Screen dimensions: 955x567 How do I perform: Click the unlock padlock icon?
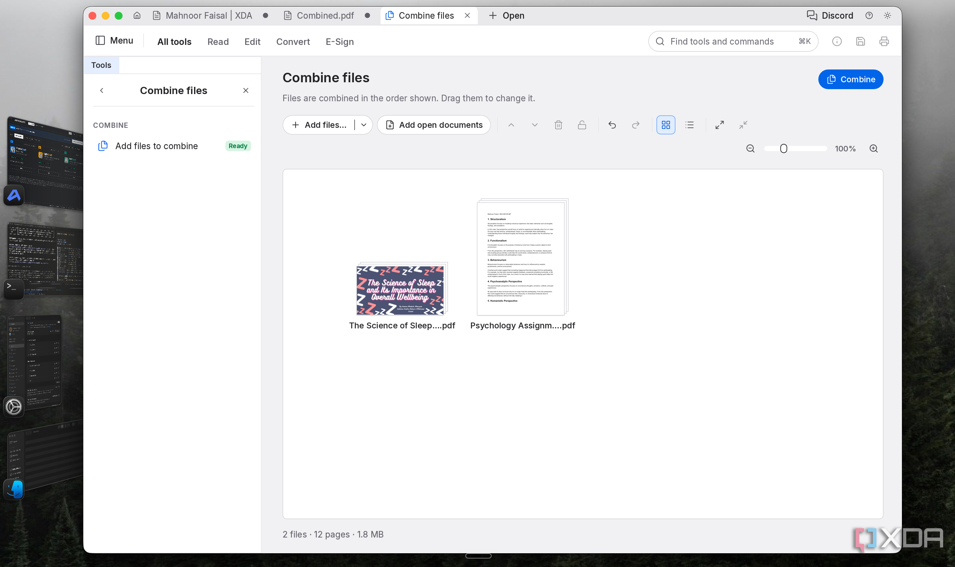[582, 125]
